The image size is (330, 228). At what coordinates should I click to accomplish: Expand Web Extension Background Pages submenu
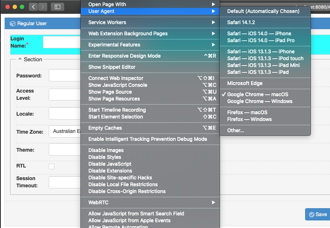(150, 33)
